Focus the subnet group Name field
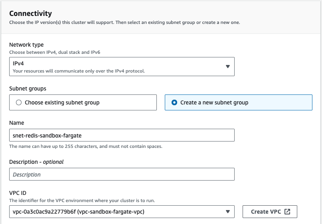 (x=121, y=135)
